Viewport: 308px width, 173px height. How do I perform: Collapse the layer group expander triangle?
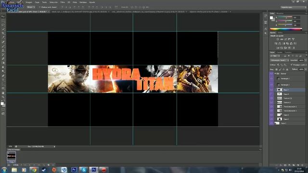[x=275, y=74]
